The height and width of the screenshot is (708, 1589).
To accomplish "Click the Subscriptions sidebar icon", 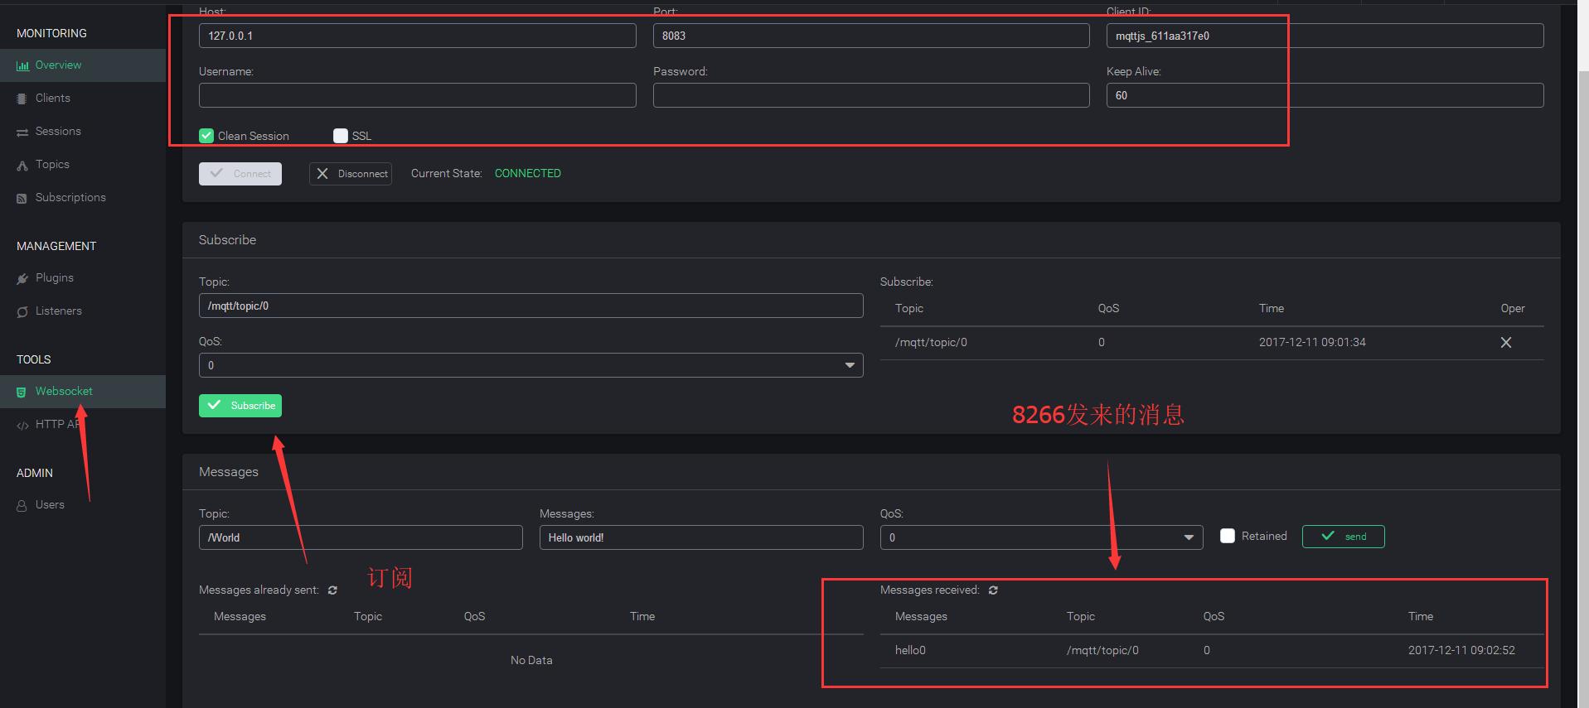I will [22, 198].
